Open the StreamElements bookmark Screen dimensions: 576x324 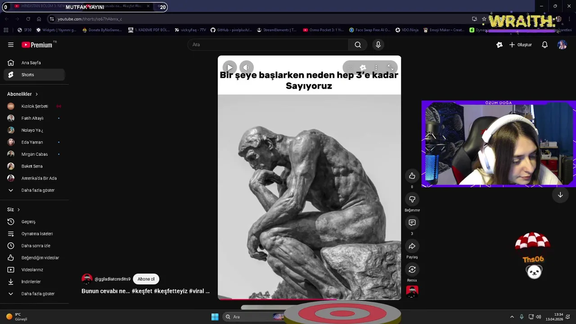tap(276, 30)
